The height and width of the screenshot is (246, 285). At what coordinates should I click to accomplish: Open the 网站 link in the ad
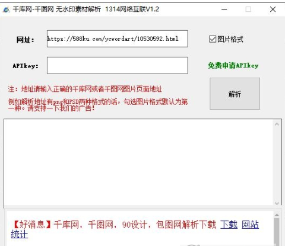coord(250,225)
